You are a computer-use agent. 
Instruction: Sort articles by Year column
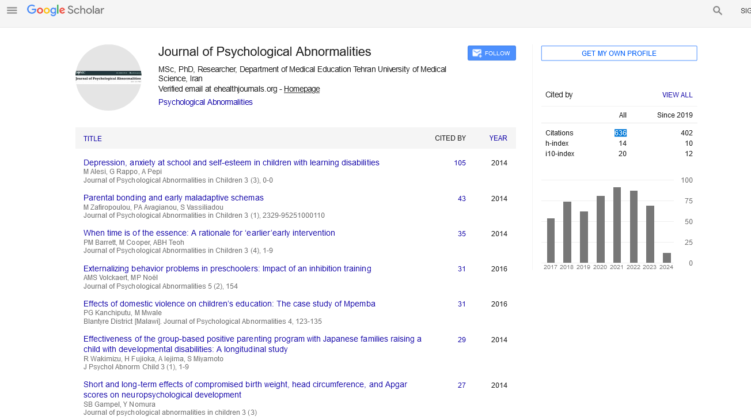pyautogui.click(x=498, y=138)
